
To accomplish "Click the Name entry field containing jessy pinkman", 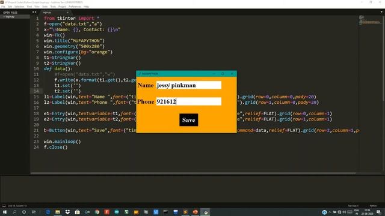I will (x=188, y=85).
